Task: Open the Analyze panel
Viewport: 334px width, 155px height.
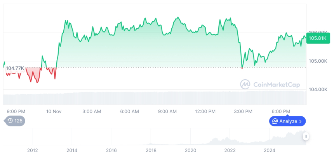Action: coord(287,121)
